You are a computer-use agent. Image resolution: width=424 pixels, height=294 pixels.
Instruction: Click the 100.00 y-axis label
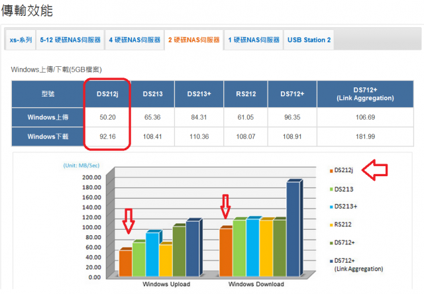91,227
